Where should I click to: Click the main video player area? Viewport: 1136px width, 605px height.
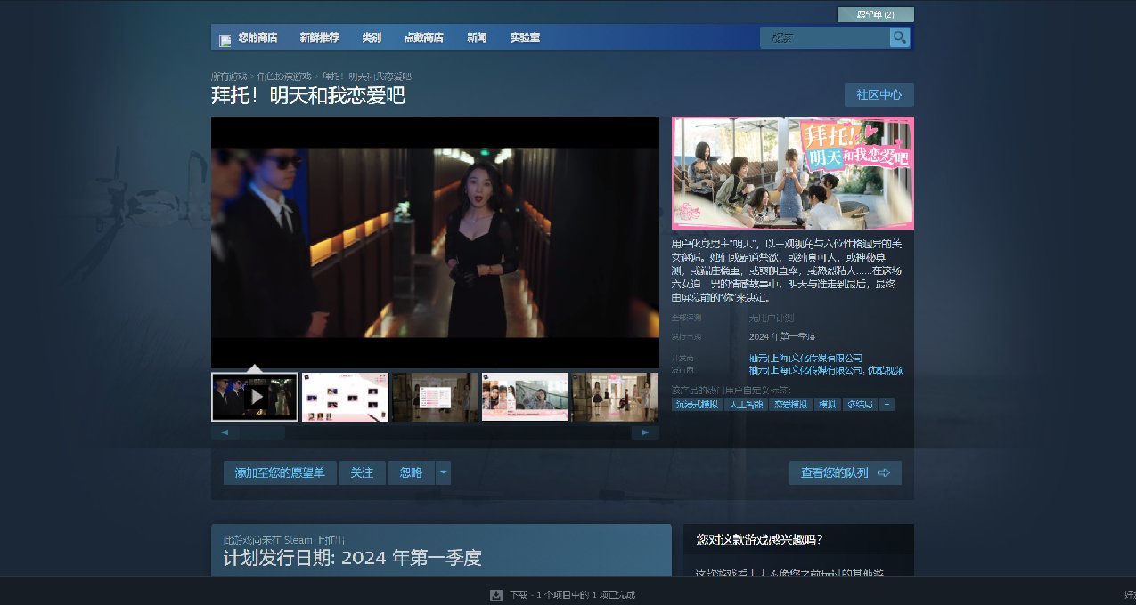pyautogui.click(x=435, y=242)
